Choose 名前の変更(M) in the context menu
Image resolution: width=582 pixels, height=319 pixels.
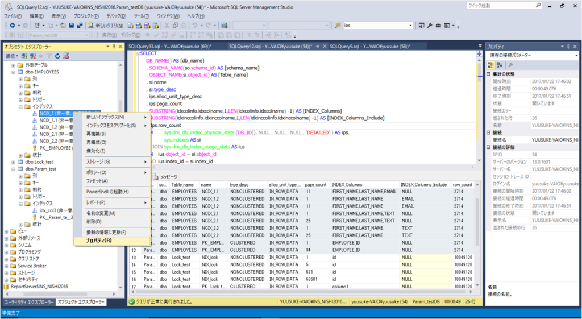click(x=112, y=214)
